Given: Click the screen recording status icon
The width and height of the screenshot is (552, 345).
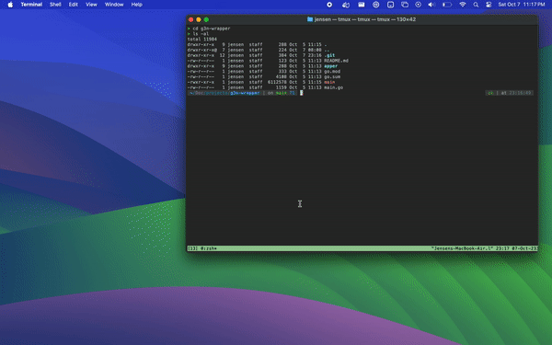Looking at the screenshot, I should tap(329, 5).
